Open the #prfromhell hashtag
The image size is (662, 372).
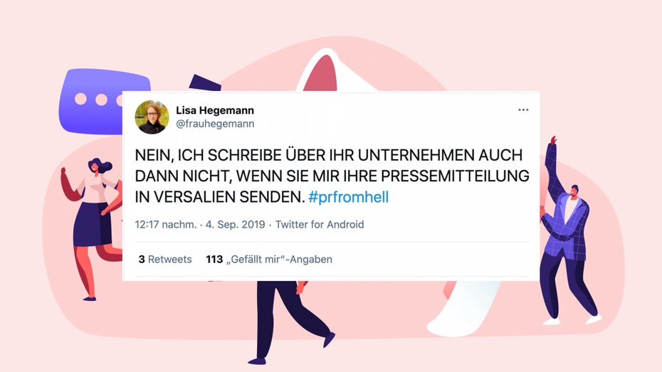pos(348,197)
